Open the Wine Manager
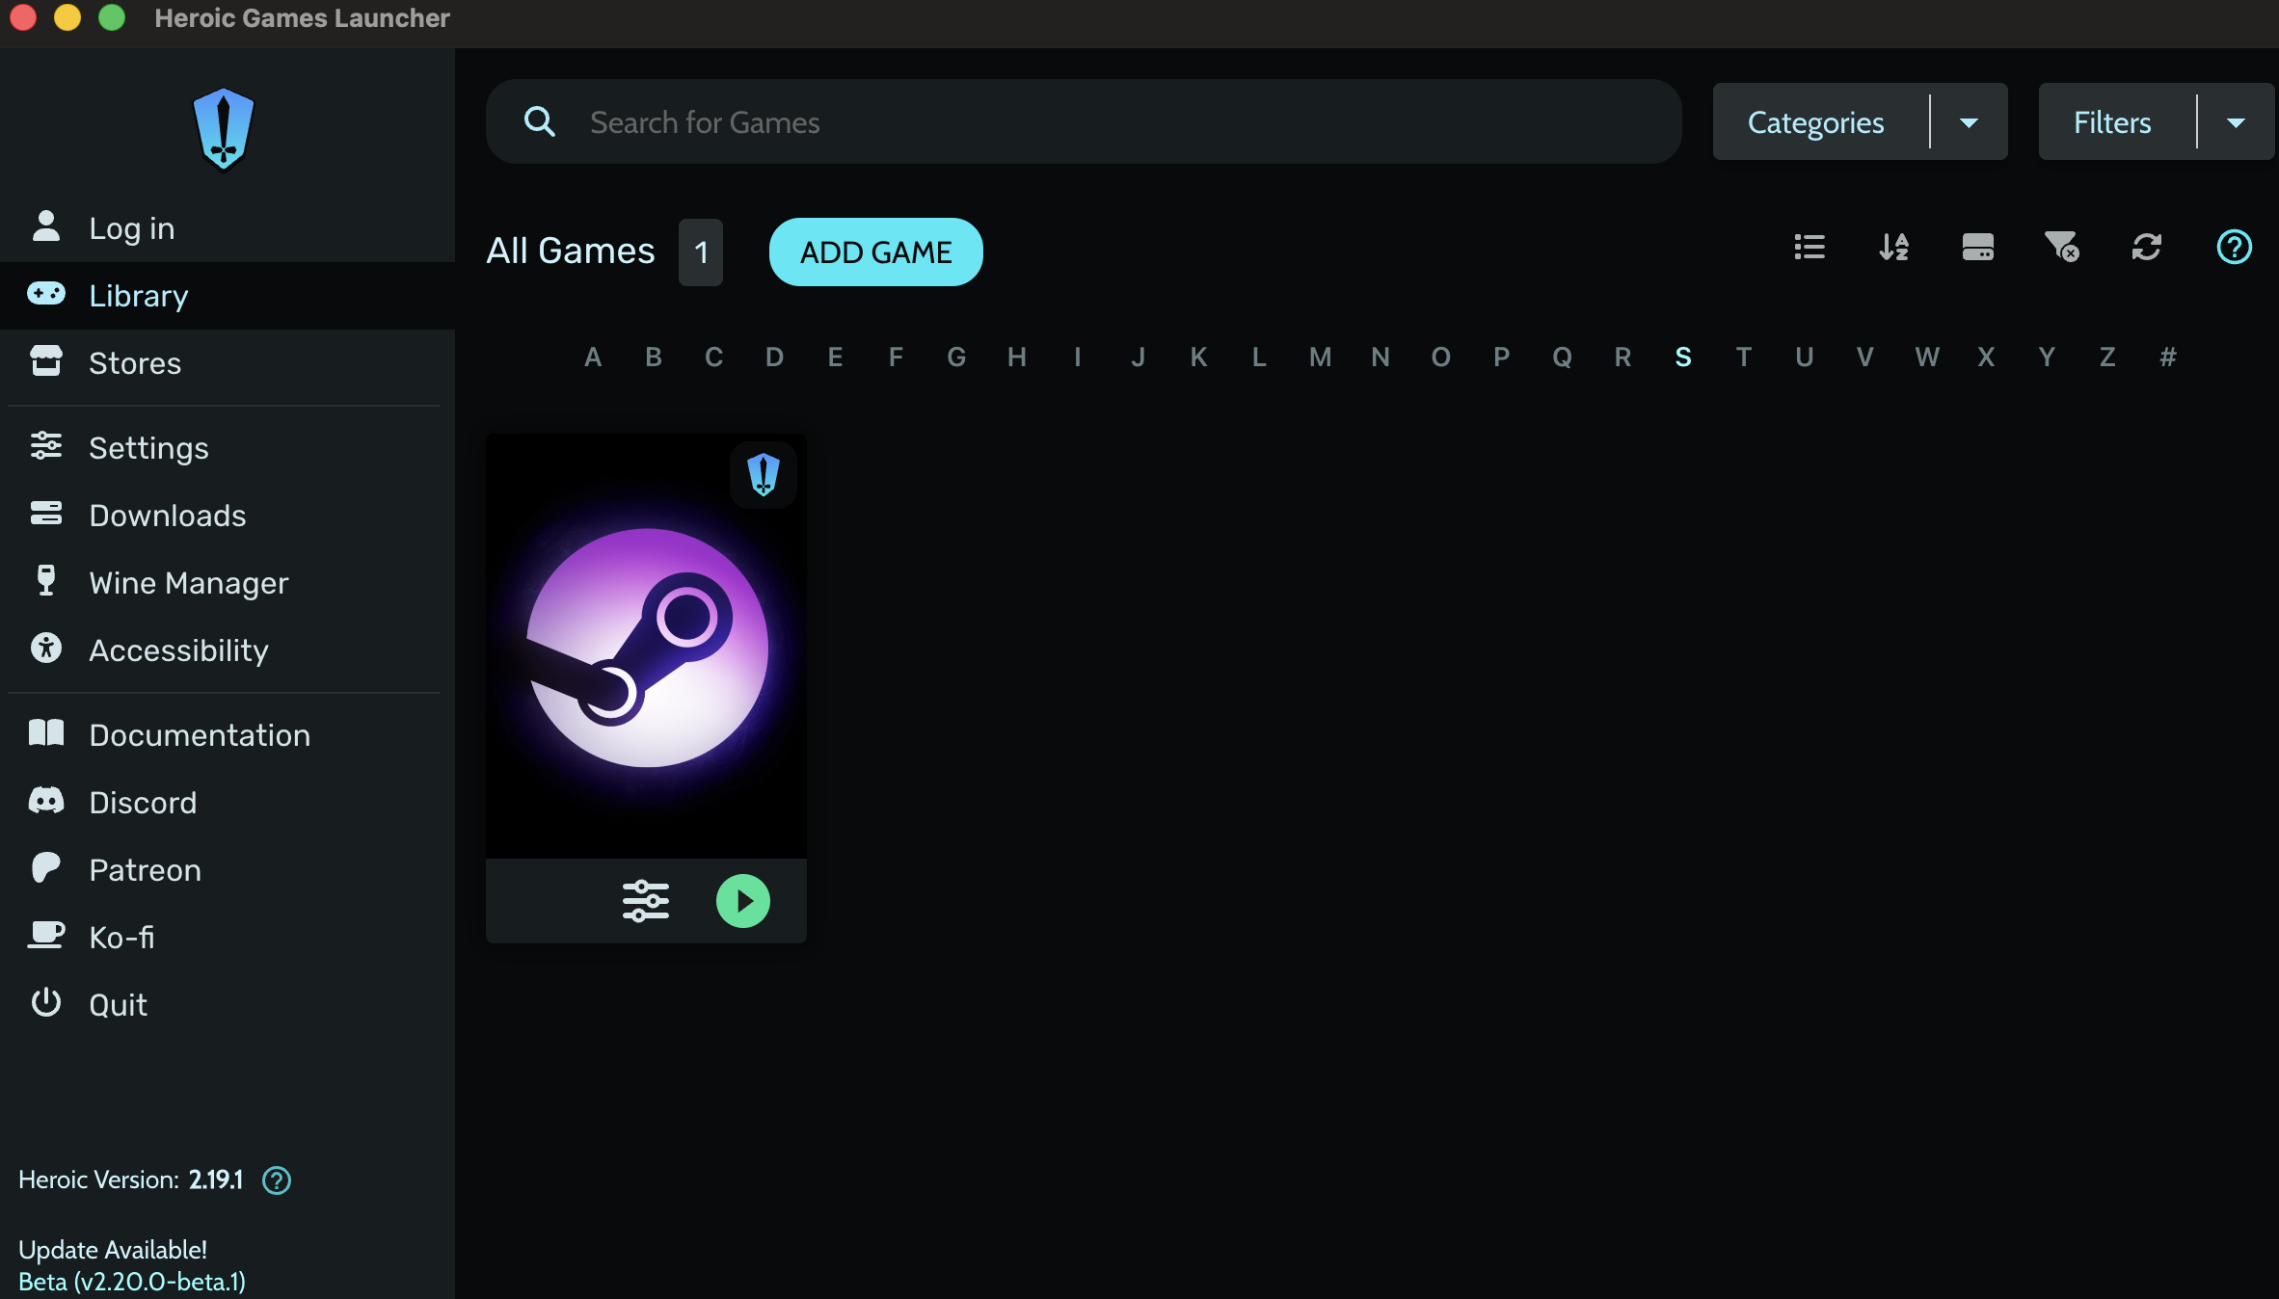This screenshot has height=1299, width=2279. 189,582
